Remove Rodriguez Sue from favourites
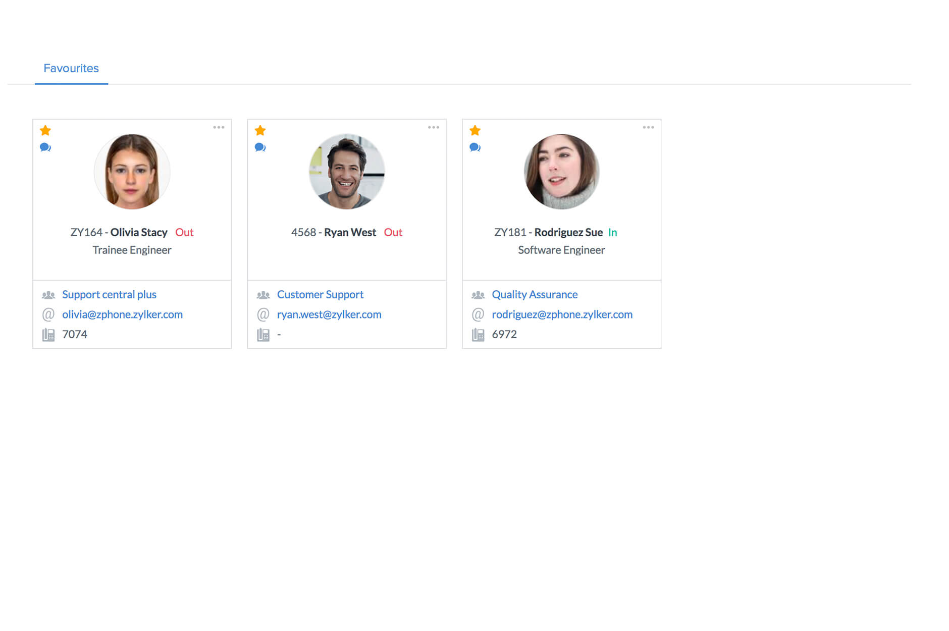Image resolution: width=949 pixels, height=631 pixels. point(475,130)
